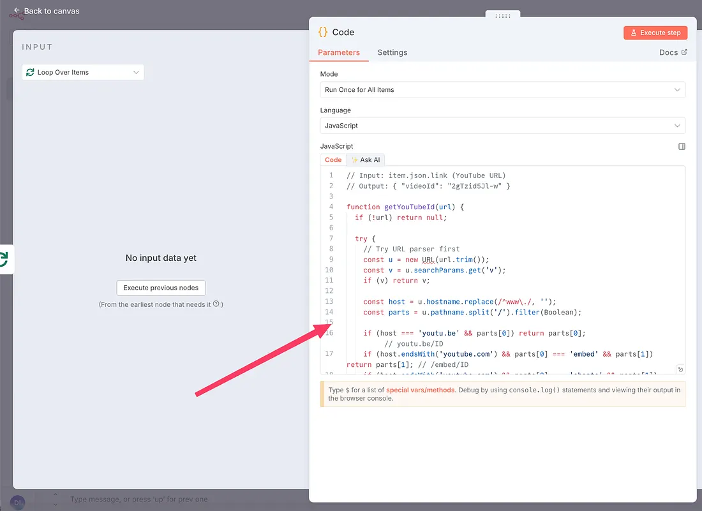Click the back arrow next to Back to canvas

point(17,11)
